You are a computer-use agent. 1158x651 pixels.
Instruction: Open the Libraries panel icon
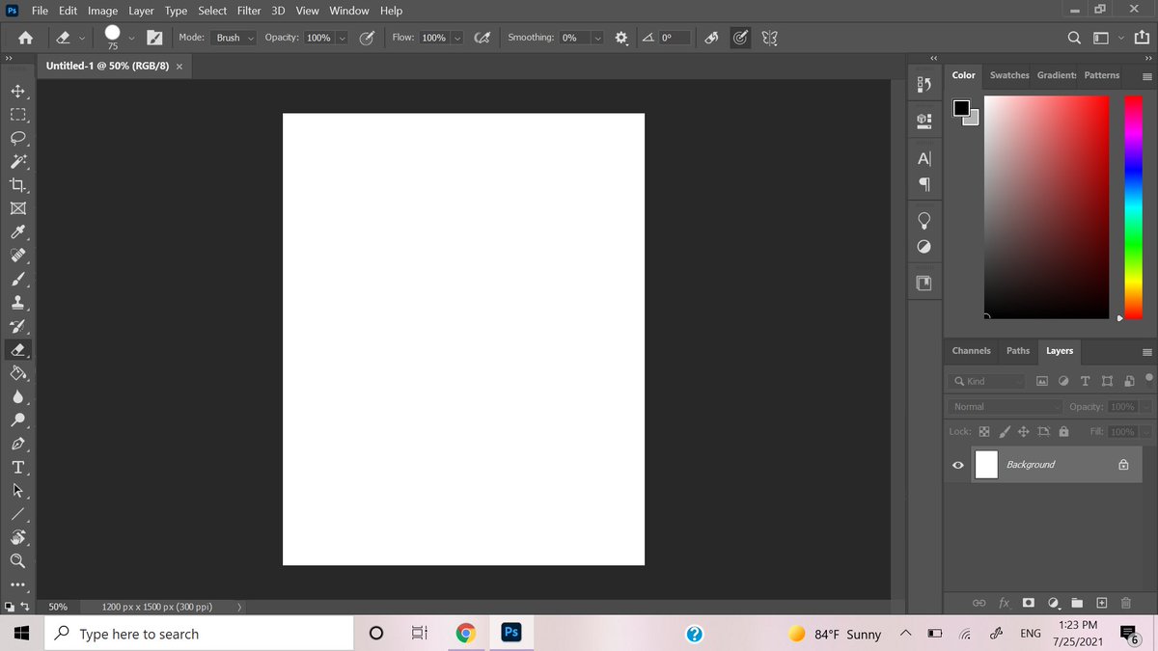[924, 284]
